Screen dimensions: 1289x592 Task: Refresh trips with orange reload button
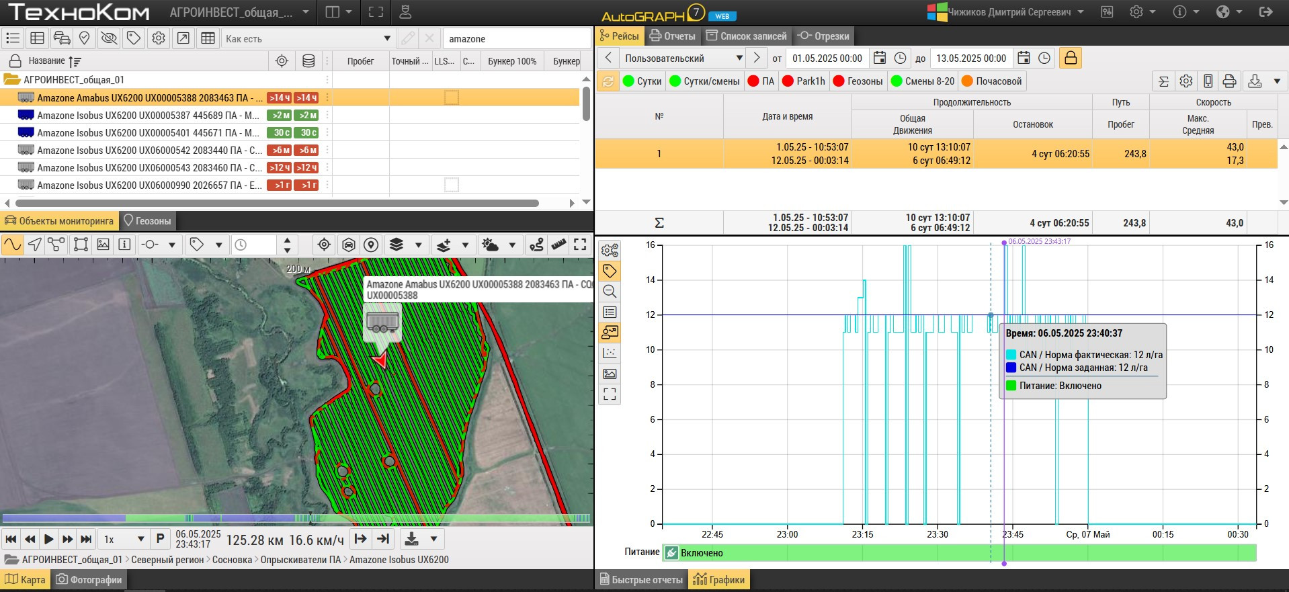coord(608,81)
